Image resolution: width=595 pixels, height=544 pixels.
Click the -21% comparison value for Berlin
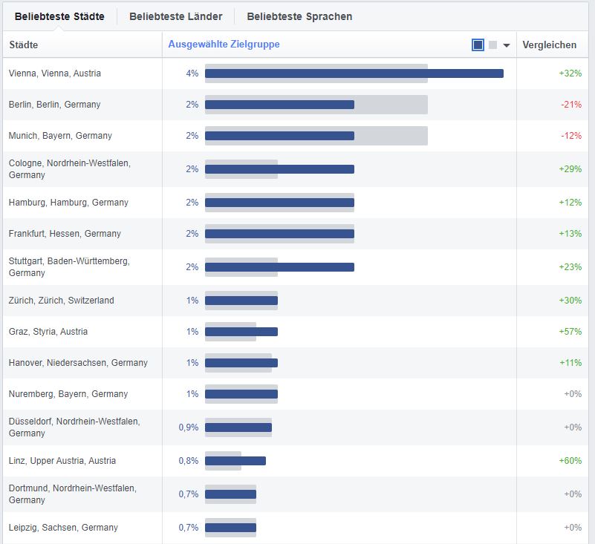[x=571, y=104]
